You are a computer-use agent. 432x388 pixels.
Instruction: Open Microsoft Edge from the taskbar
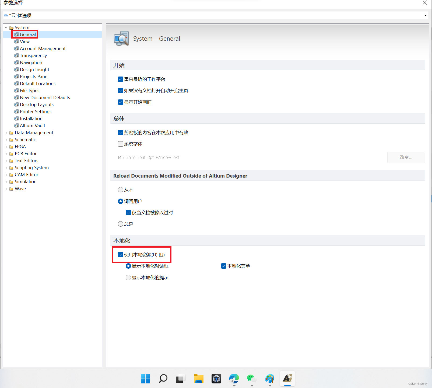234,379
